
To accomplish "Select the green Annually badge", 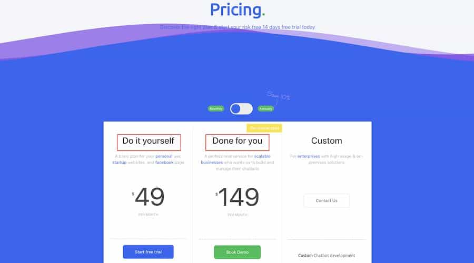I will tap(266, 109).
